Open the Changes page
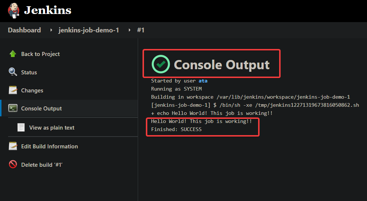Image resolution: width=367 pixels, height=201 pixels. (32, 91)
